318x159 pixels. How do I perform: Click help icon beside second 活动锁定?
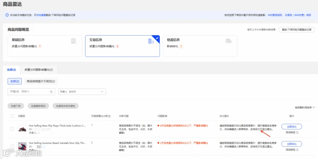pos(297,150)
